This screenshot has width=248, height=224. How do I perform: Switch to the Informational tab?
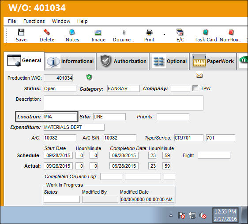[x=70, y=61]
